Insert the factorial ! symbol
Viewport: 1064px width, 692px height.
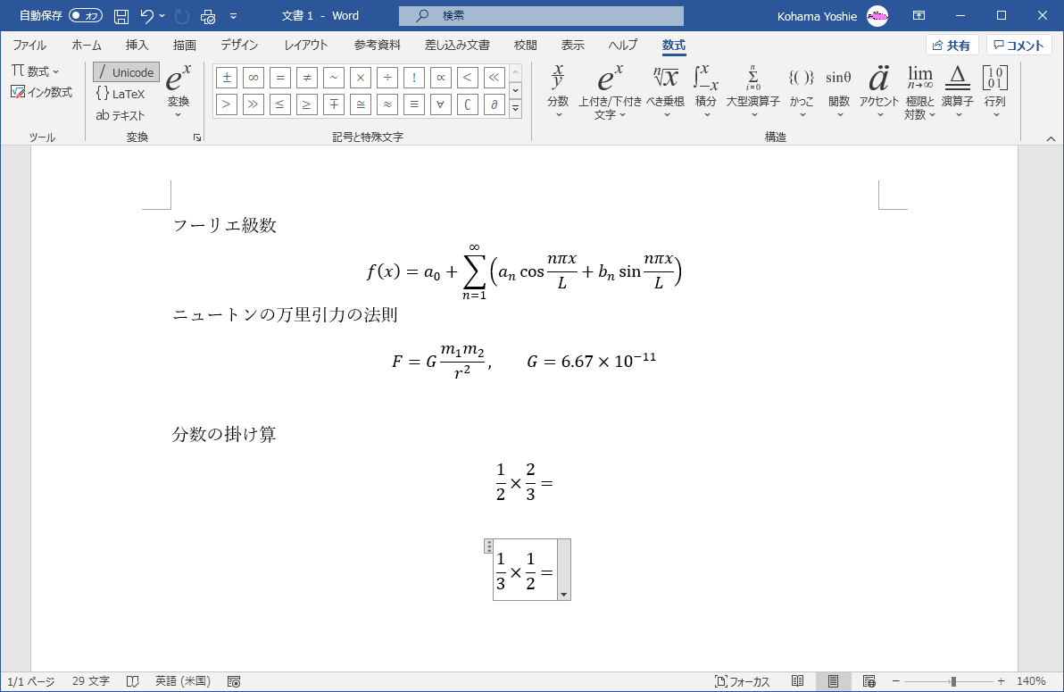pos(414,78)
